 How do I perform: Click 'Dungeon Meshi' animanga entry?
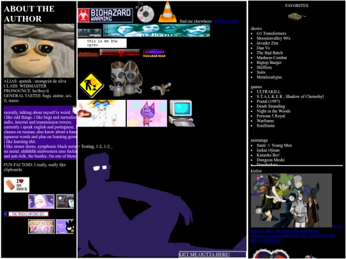pos(270,160)
